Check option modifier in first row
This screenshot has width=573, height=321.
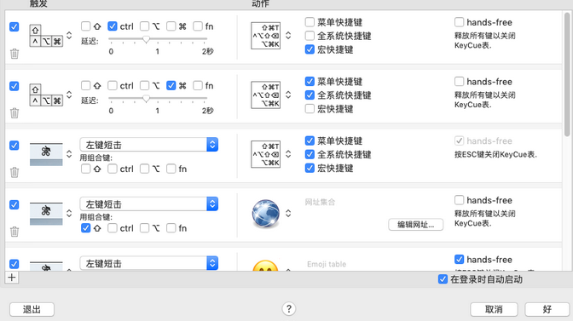[145, 26]
